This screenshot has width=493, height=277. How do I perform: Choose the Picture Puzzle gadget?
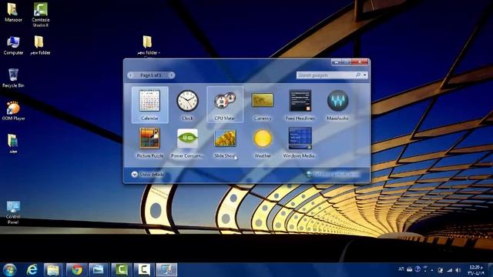pyautogui.click(x=149, y=142)
